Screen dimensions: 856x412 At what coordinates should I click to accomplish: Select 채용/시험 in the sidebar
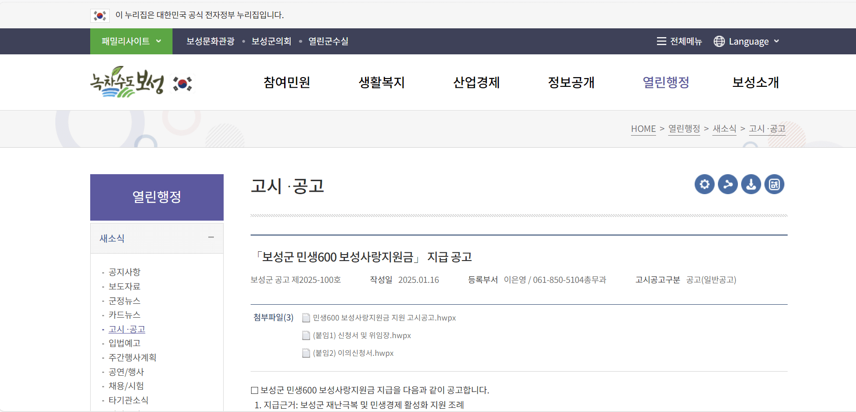click(x=126, y=386)
